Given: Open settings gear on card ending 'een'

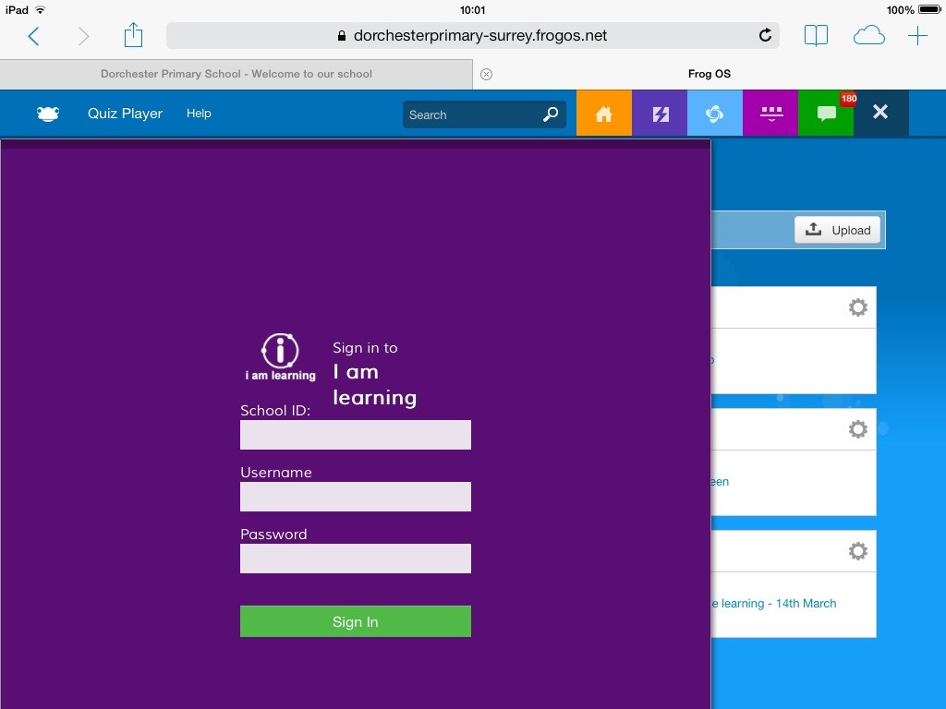Looking at the screenshot, I should point(858,429).
